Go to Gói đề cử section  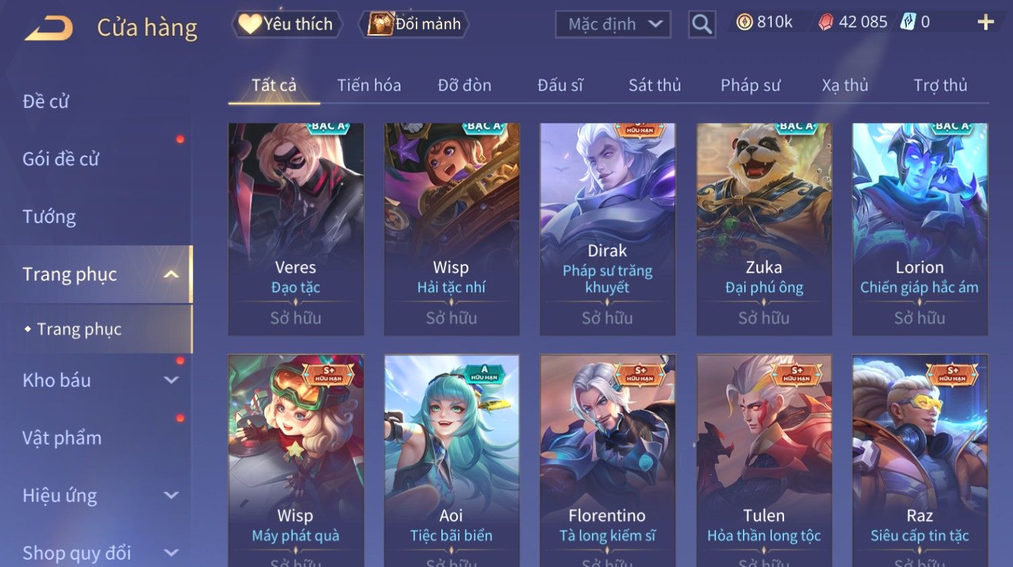tap(60, 159)
